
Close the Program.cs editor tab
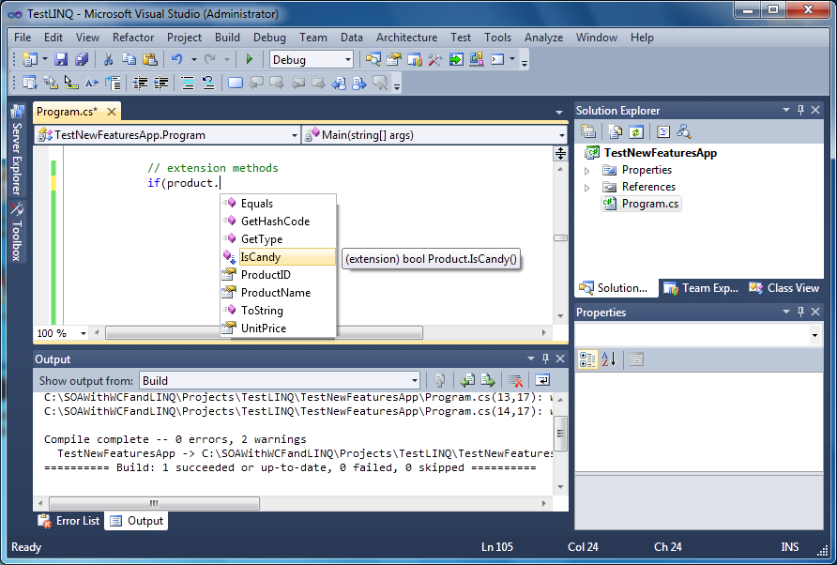[x=112, y=112]
